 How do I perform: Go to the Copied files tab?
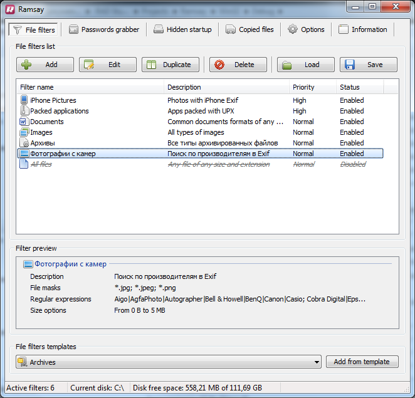coord(250,29)
